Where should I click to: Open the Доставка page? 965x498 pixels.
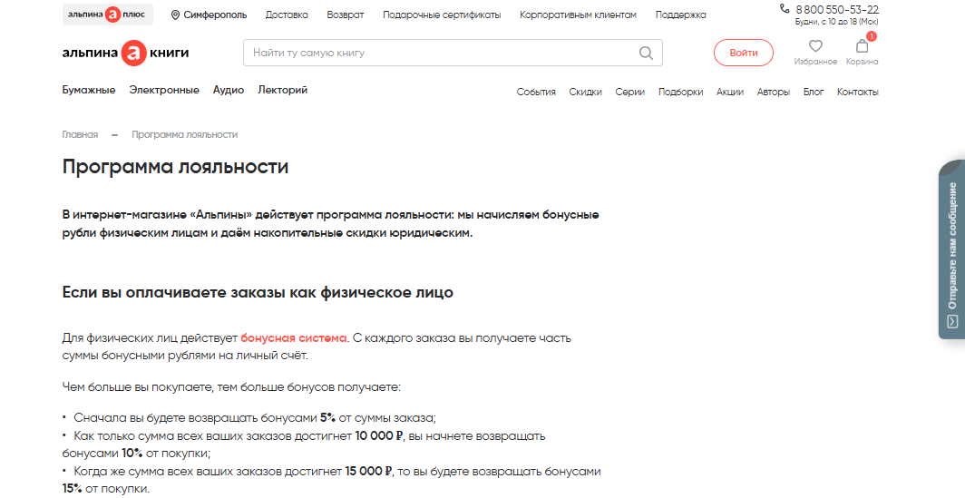click(287, 15)
